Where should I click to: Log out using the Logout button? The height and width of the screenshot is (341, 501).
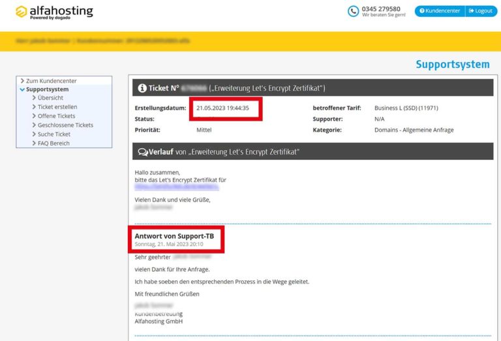tap(481, 11)
